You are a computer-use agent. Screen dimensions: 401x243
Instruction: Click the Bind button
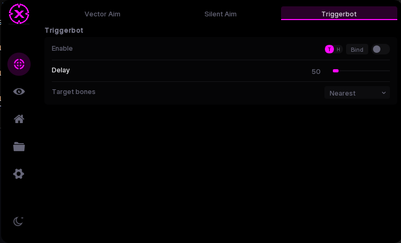click(357, 49)
